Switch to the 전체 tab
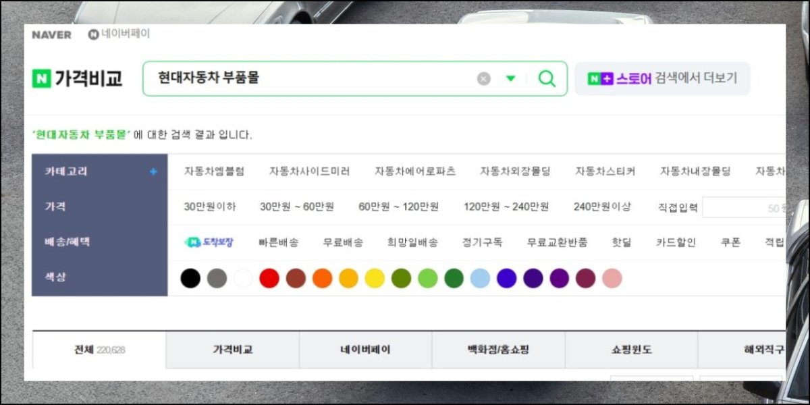Image resolution: width=810 pixels, height=405 pixels. pos(99,350)
